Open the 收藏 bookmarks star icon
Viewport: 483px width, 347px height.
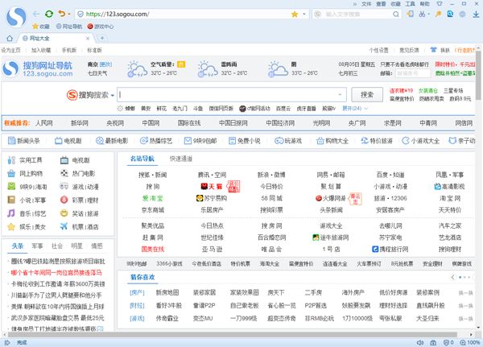[x=34, y=27]
